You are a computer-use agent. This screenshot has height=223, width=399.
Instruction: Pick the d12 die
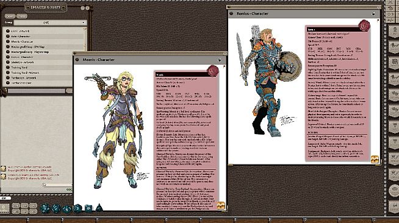pyautogui.click(x=56, y=208)
